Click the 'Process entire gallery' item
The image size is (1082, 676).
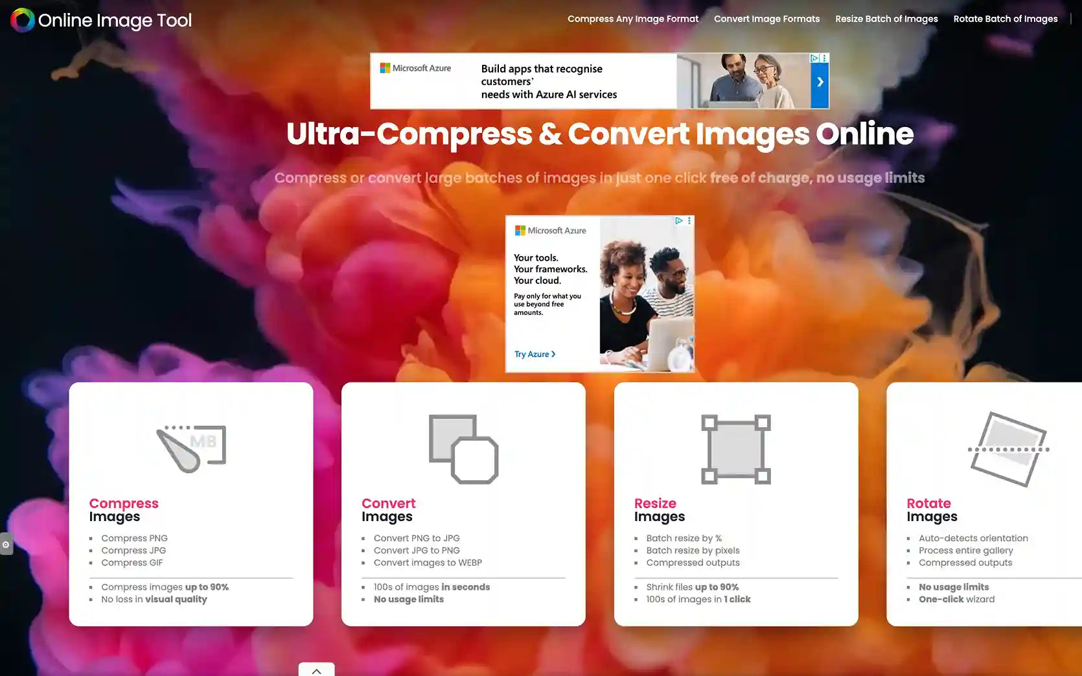click(x=966, y=551)
